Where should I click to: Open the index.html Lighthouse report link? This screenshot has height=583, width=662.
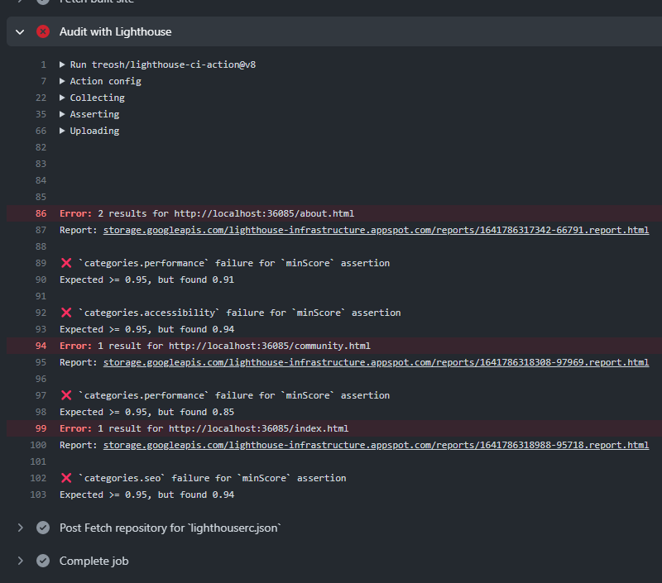tap(376, 445)
